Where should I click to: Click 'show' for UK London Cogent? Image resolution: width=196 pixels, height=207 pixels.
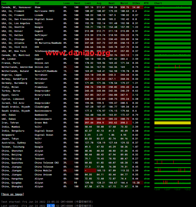[147, 59]
